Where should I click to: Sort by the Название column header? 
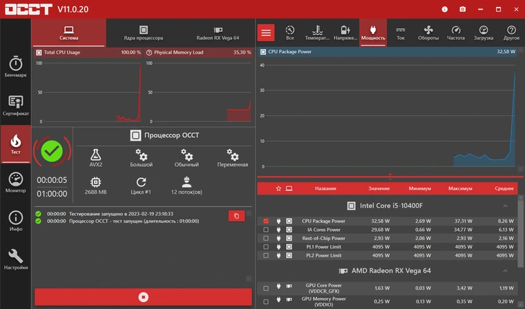click(x=325, y=188)
